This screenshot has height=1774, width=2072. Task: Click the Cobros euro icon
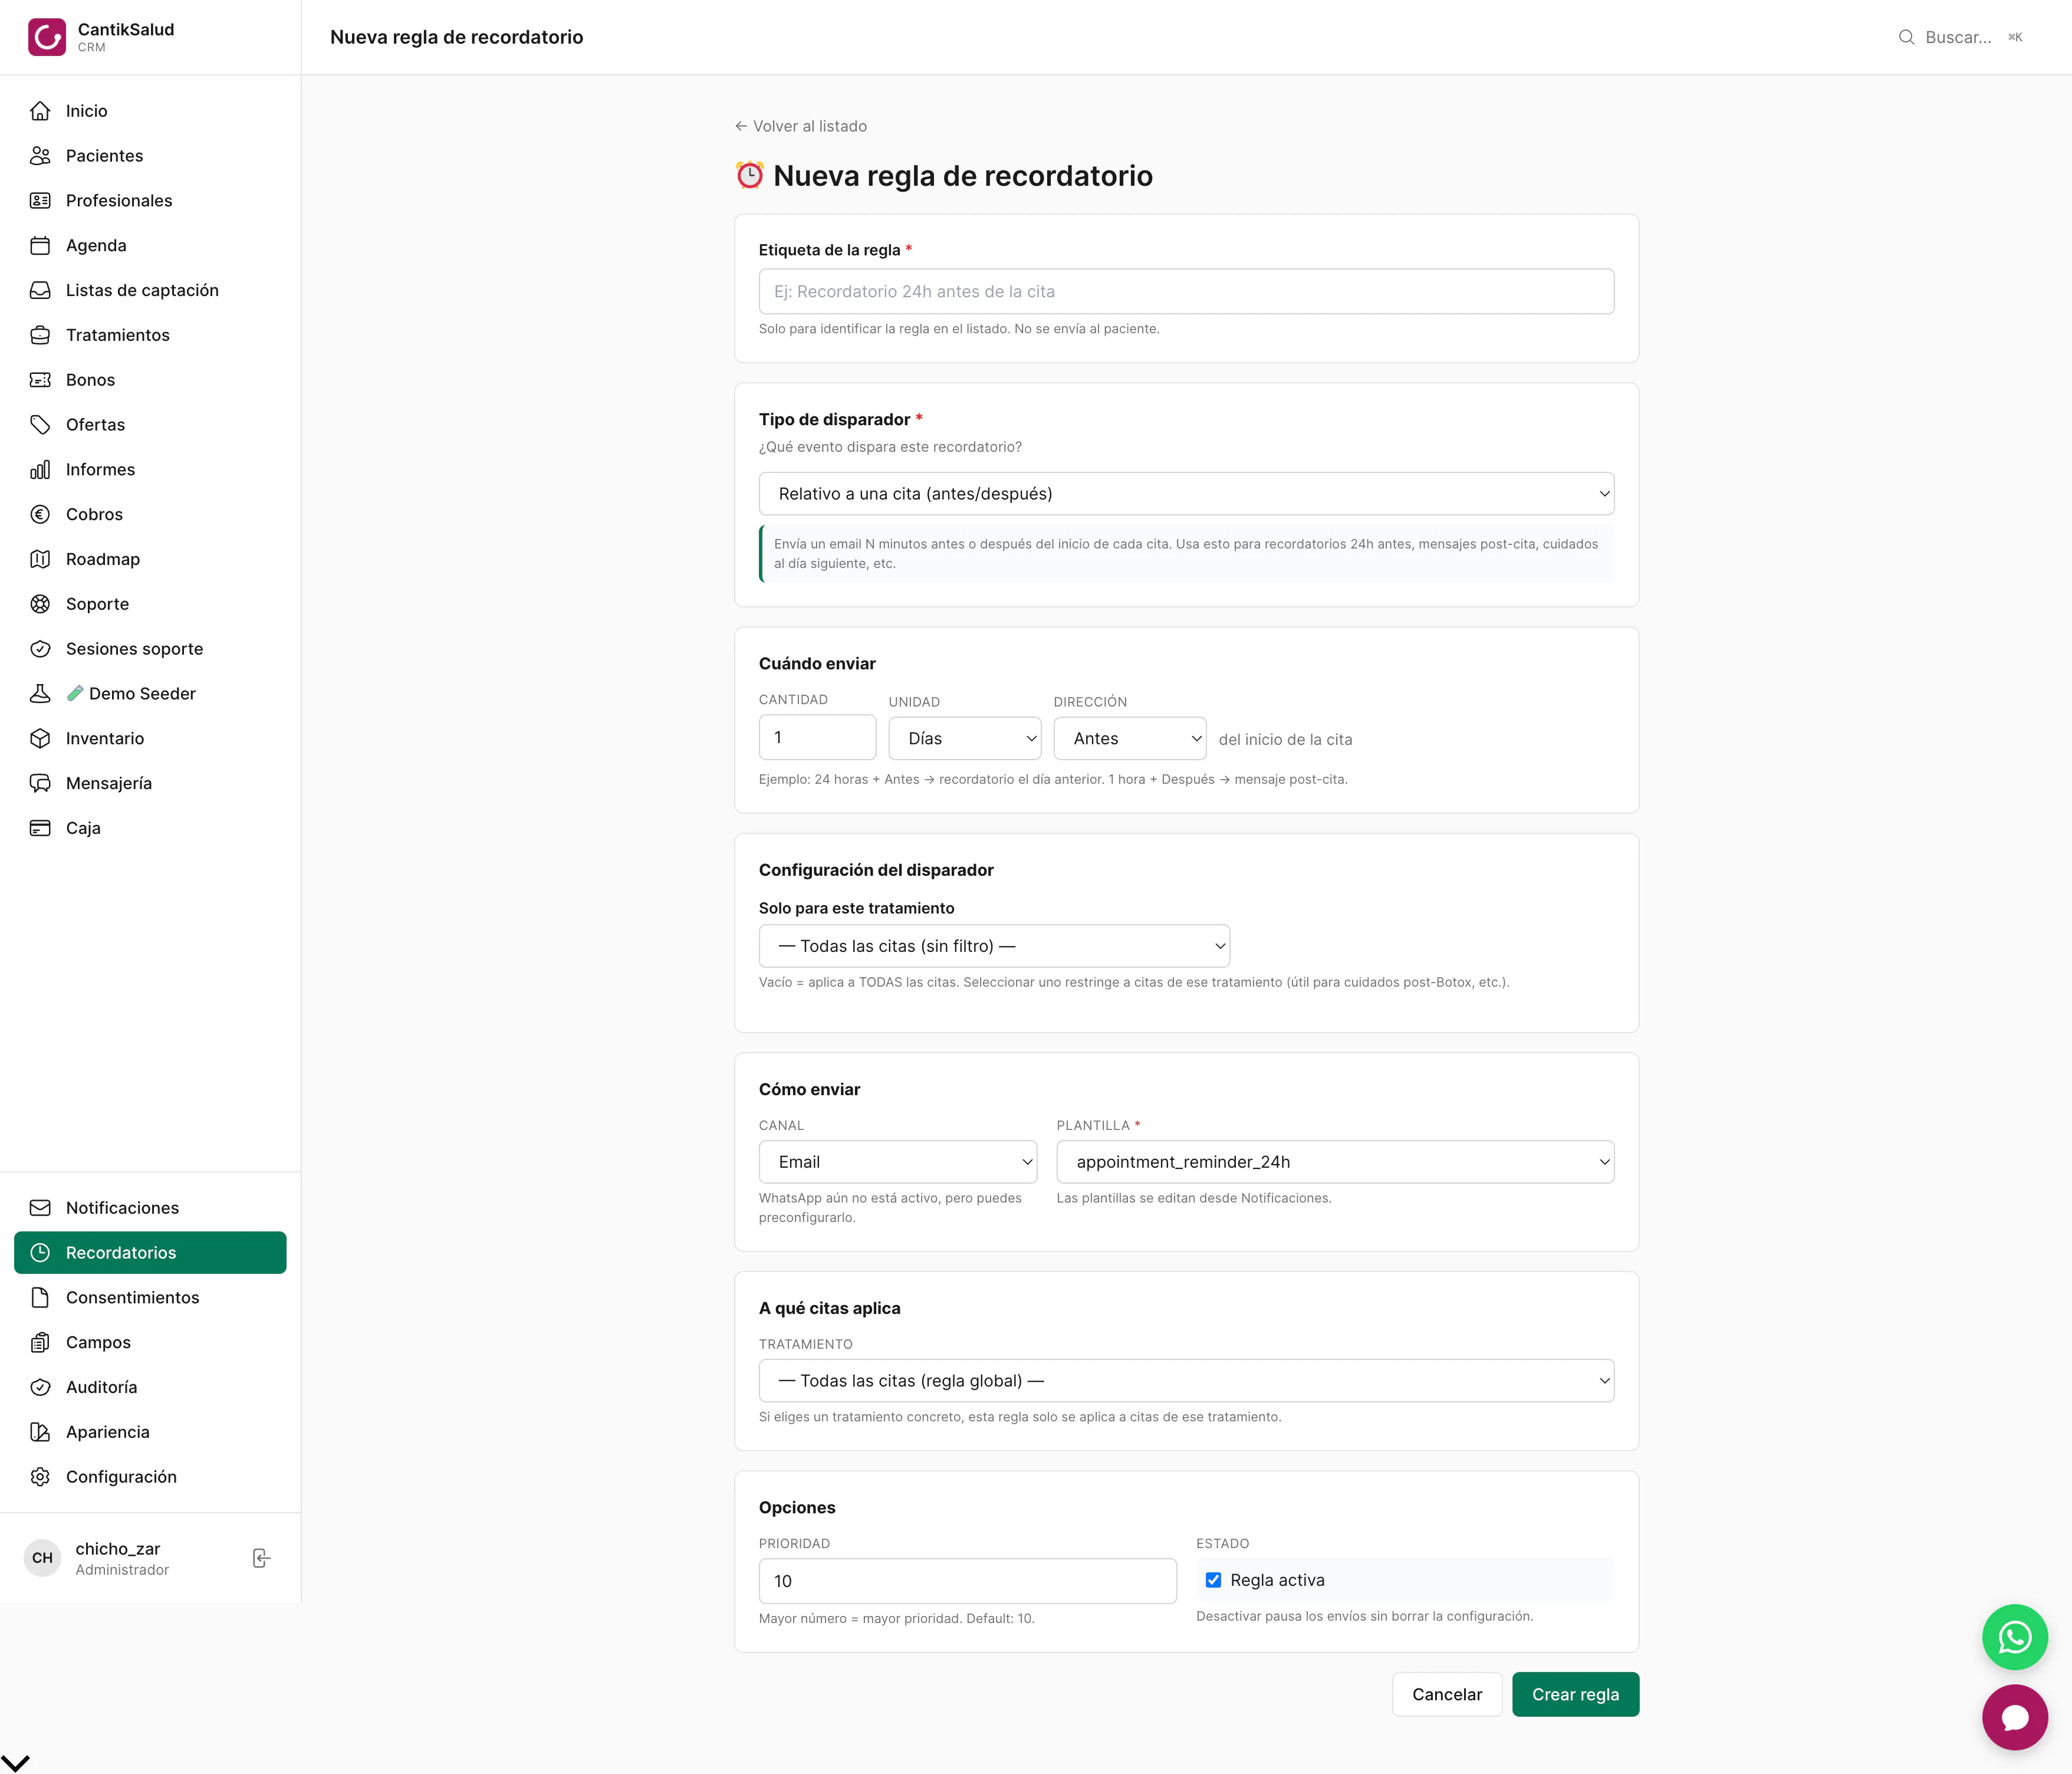[x=40, y=515]
